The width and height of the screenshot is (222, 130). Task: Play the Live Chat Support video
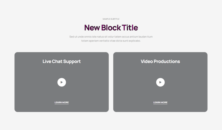(62, 82)
